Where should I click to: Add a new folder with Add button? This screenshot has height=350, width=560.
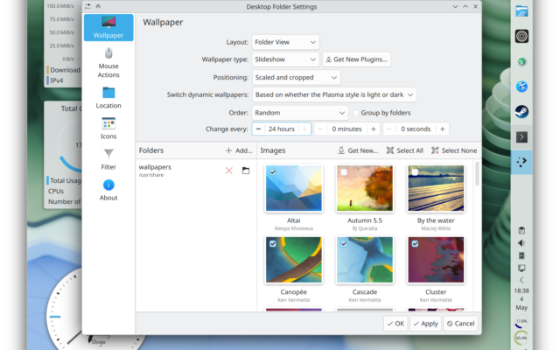tap(239, 150)
